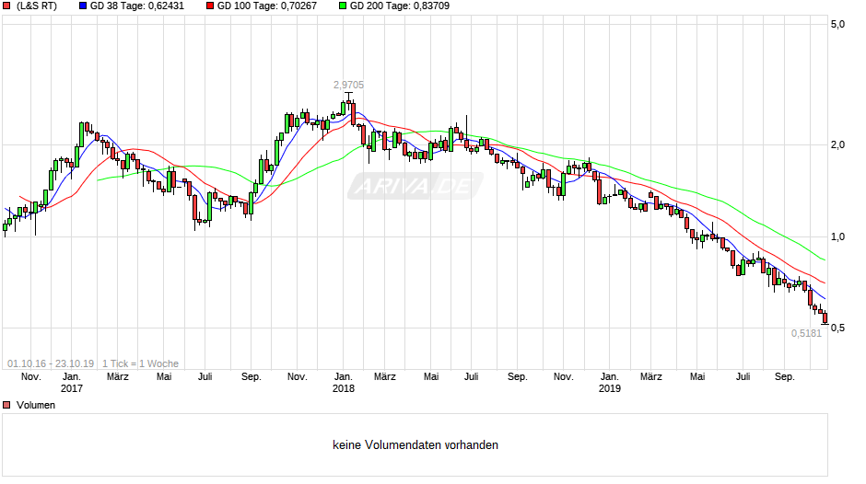The height and width of the screenshot is (484, 866).
Task: Select the GD 200 Tage: 0,83709 label
Action: pos(399,6)
